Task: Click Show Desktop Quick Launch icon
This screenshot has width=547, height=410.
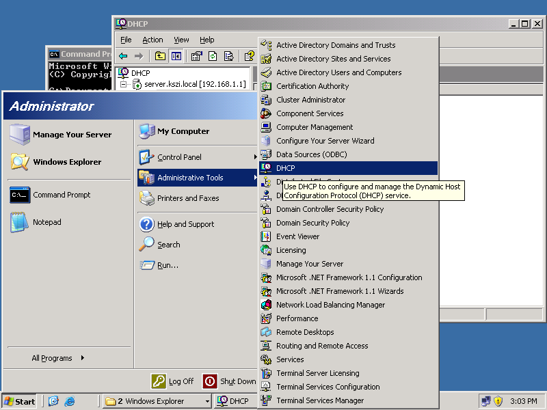Action: click(53, 401)
